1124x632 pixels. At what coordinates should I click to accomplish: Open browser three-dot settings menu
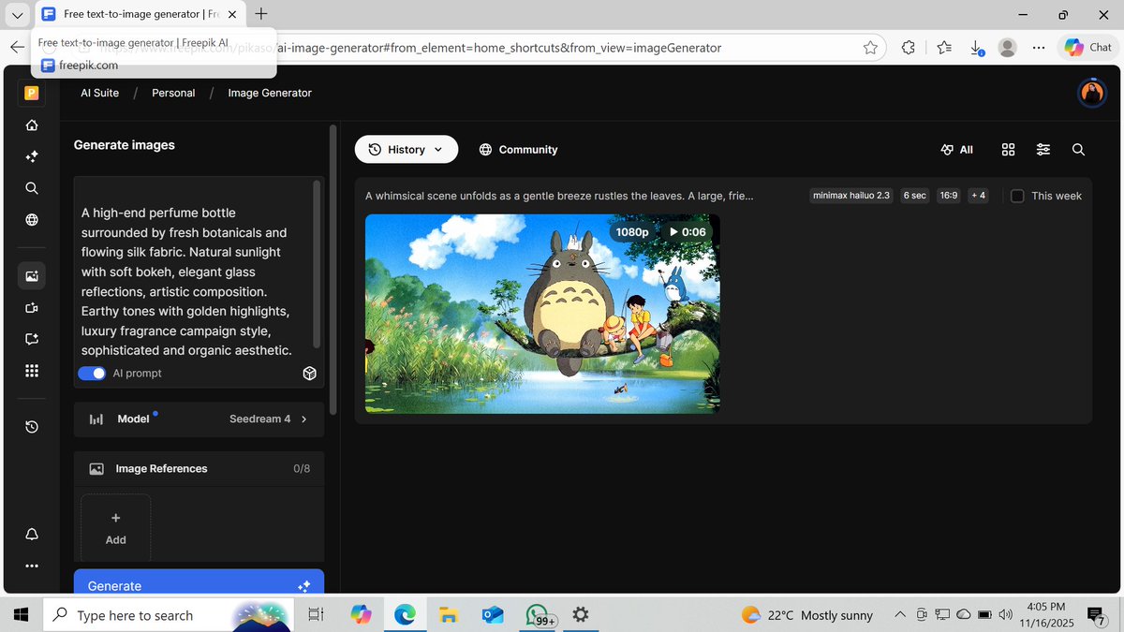click(1038, 48)
